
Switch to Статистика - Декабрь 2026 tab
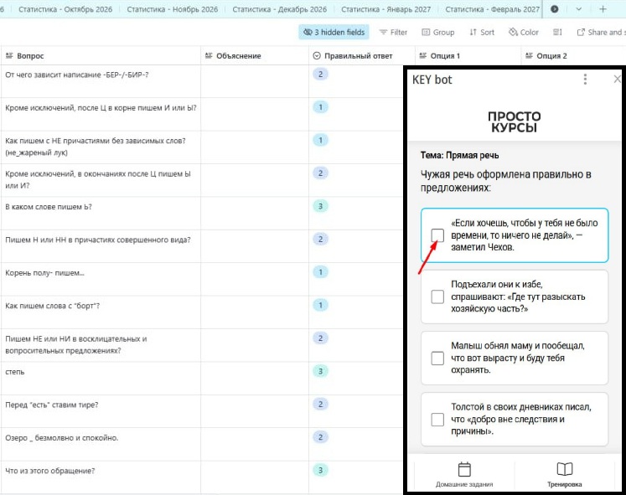[x=279, y=9]
